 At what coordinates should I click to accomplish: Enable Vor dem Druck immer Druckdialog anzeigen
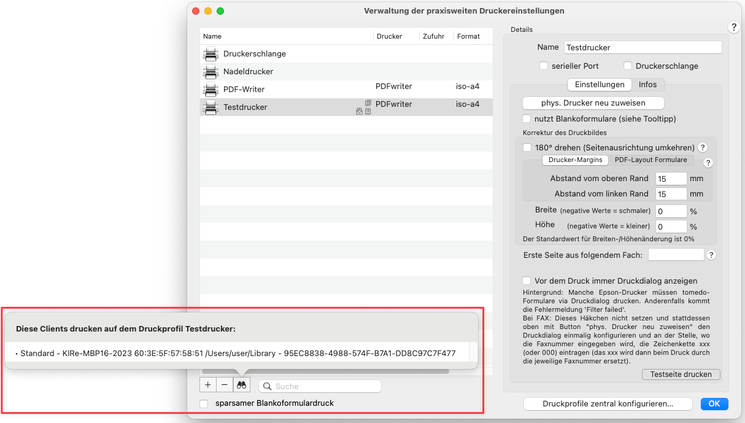pos(527,281)
